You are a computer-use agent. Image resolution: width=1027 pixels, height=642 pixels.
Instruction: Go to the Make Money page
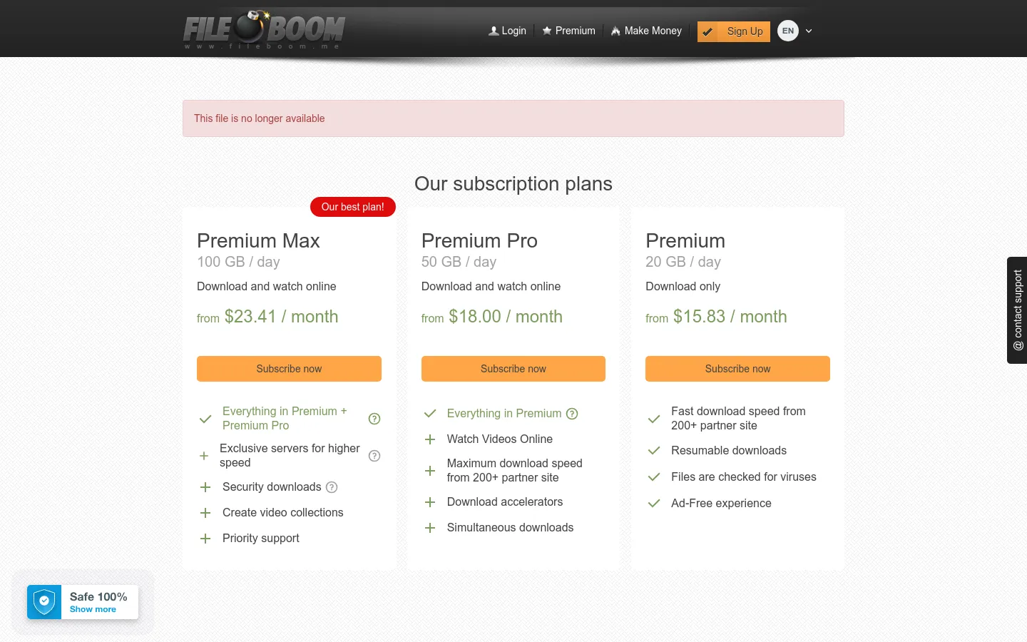[646, 31]
